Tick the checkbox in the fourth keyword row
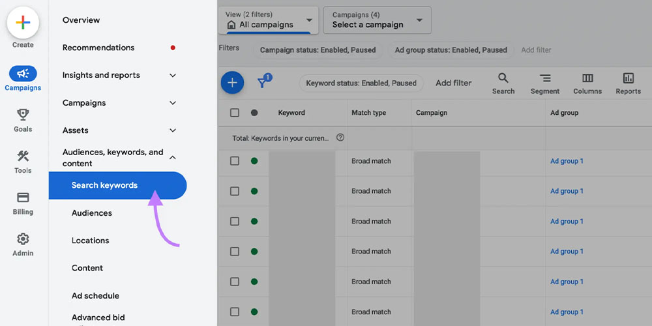The width and height of the screenshot is (652, 326). tap(235, 251)
